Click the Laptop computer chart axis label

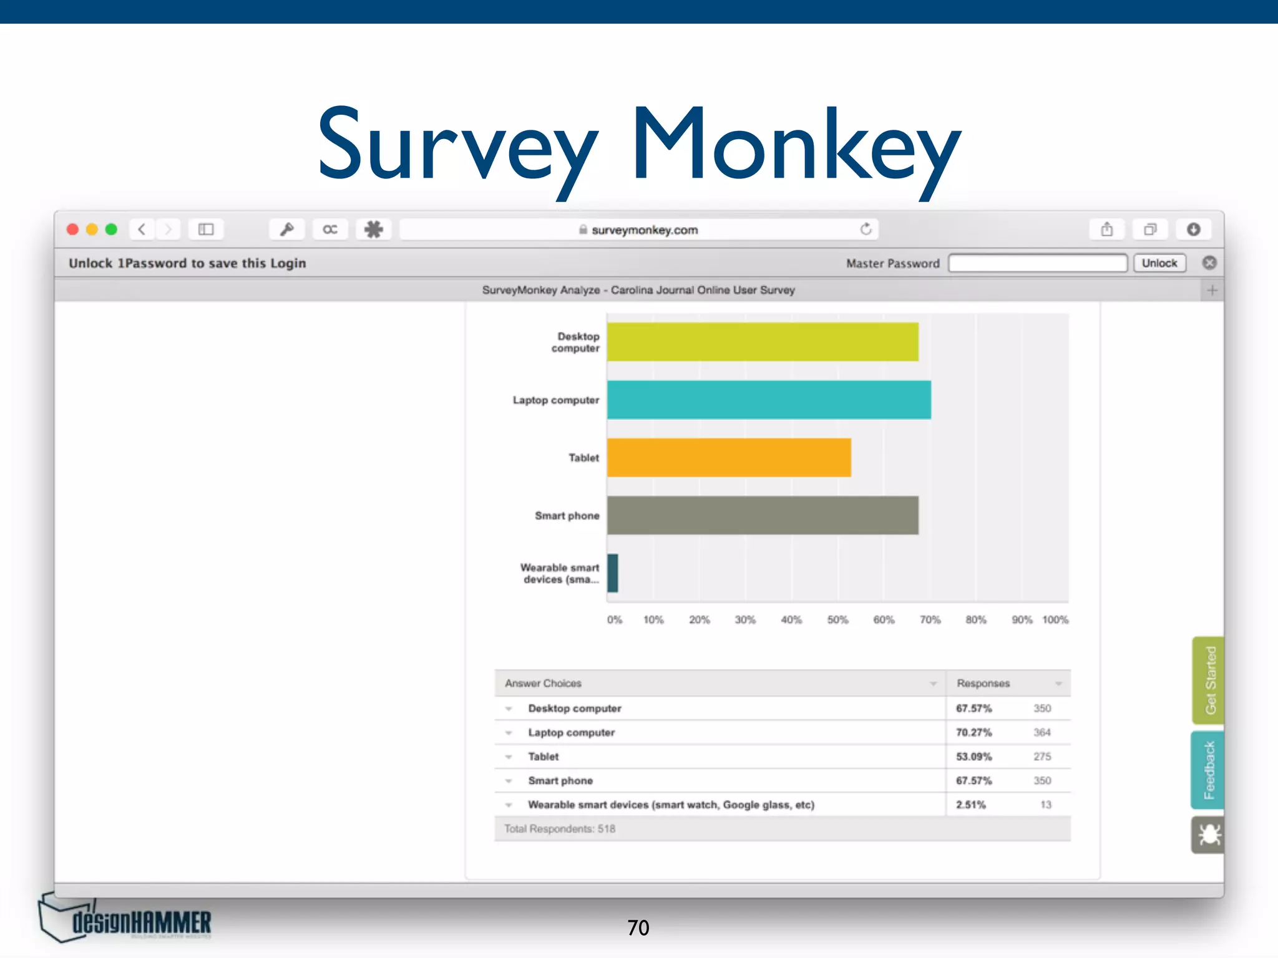coord(556,400)
